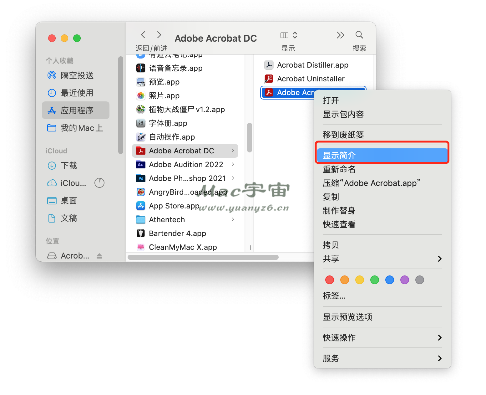Expand Adobe Ph...shop 2021 chevron
486x395 pixels.
pos(233,178)
